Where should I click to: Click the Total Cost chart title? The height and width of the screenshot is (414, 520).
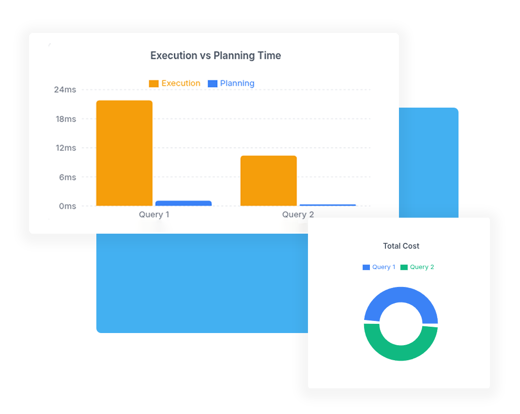401,246
